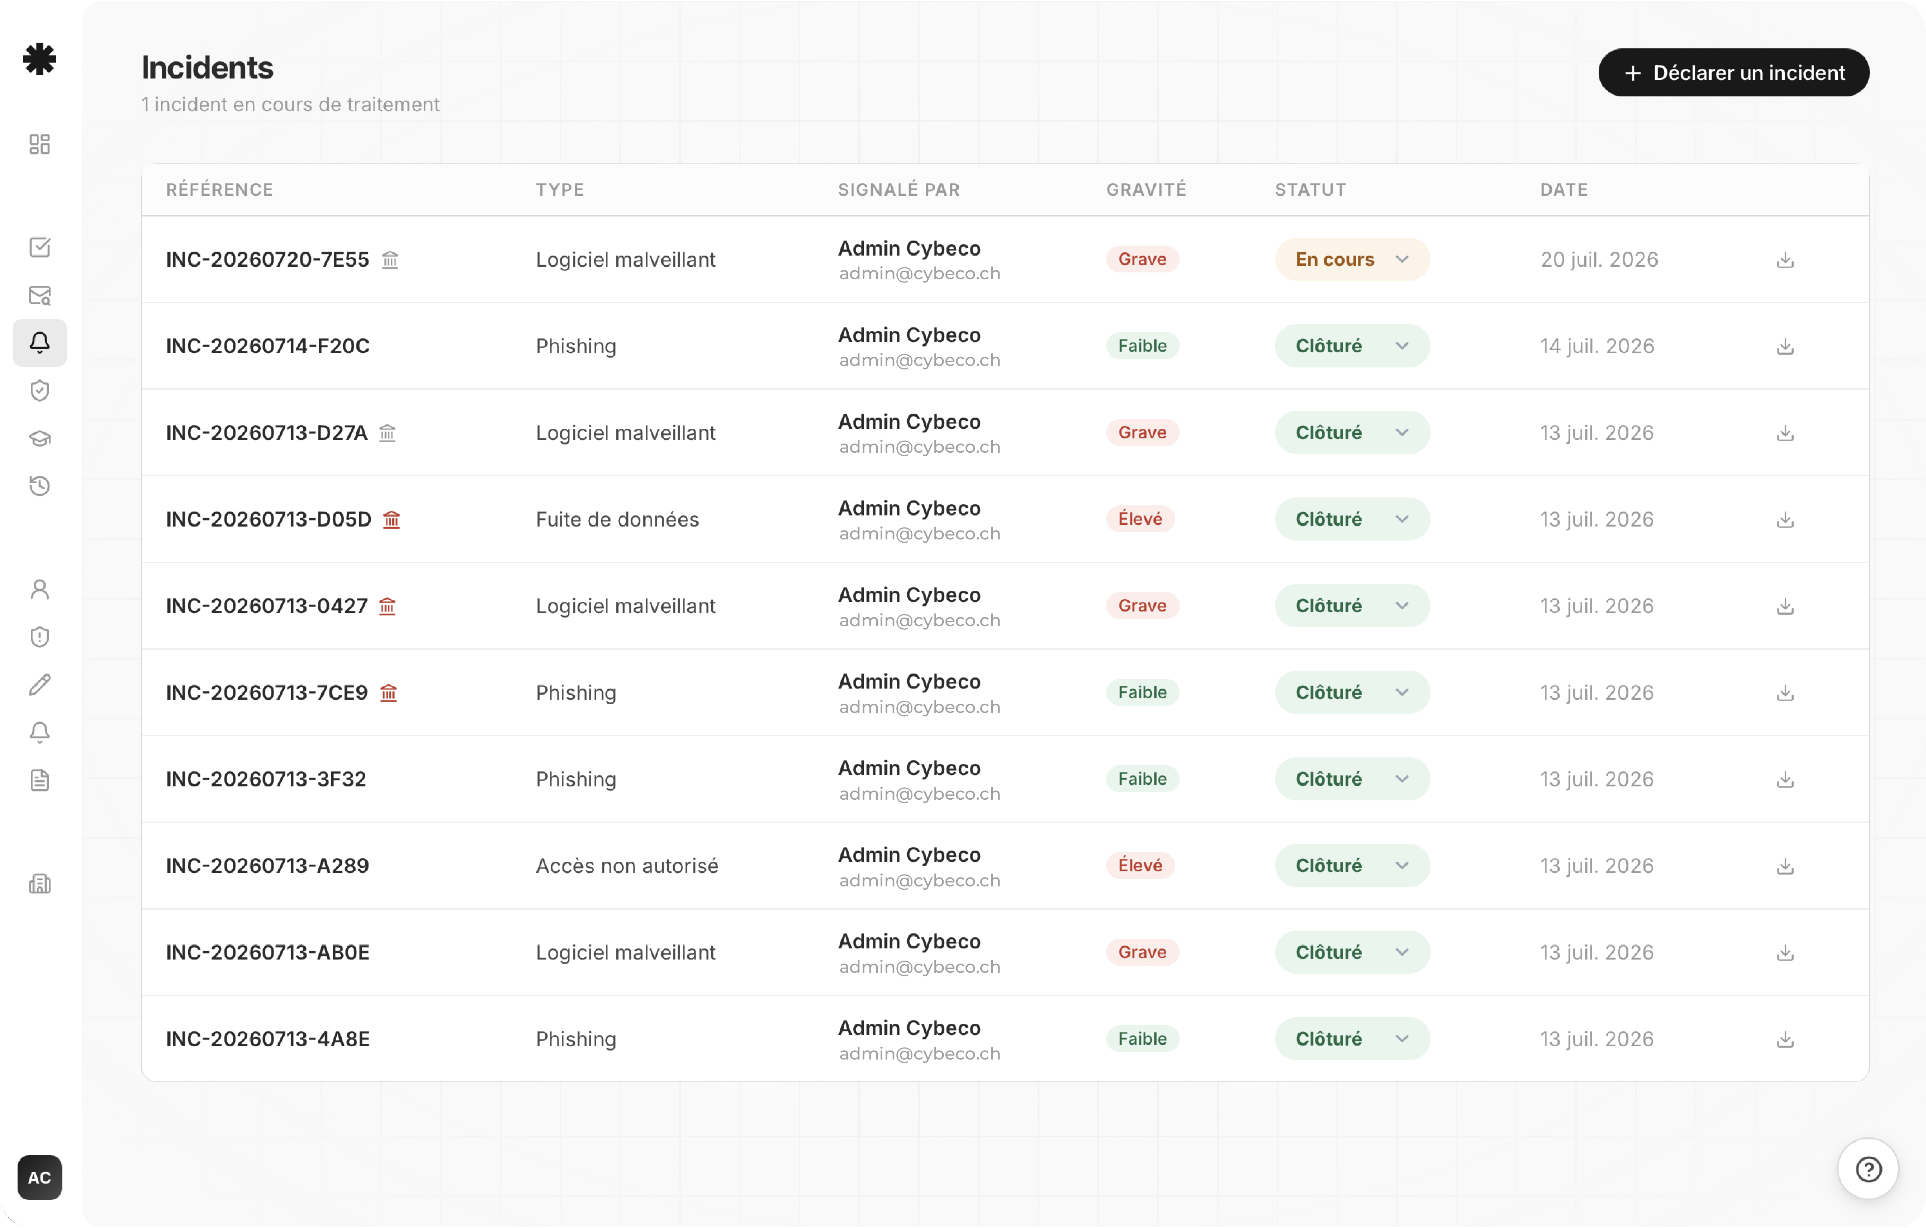
Task: Download incident INC-20260713-D05D report
Action: click(x=1785, y=520)
